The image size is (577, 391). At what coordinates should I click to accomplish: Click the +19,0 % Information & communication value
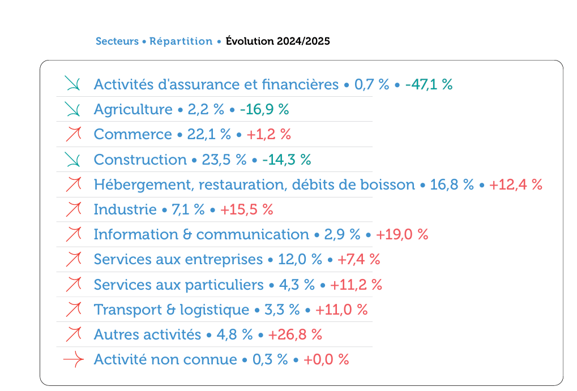point(401,234)
